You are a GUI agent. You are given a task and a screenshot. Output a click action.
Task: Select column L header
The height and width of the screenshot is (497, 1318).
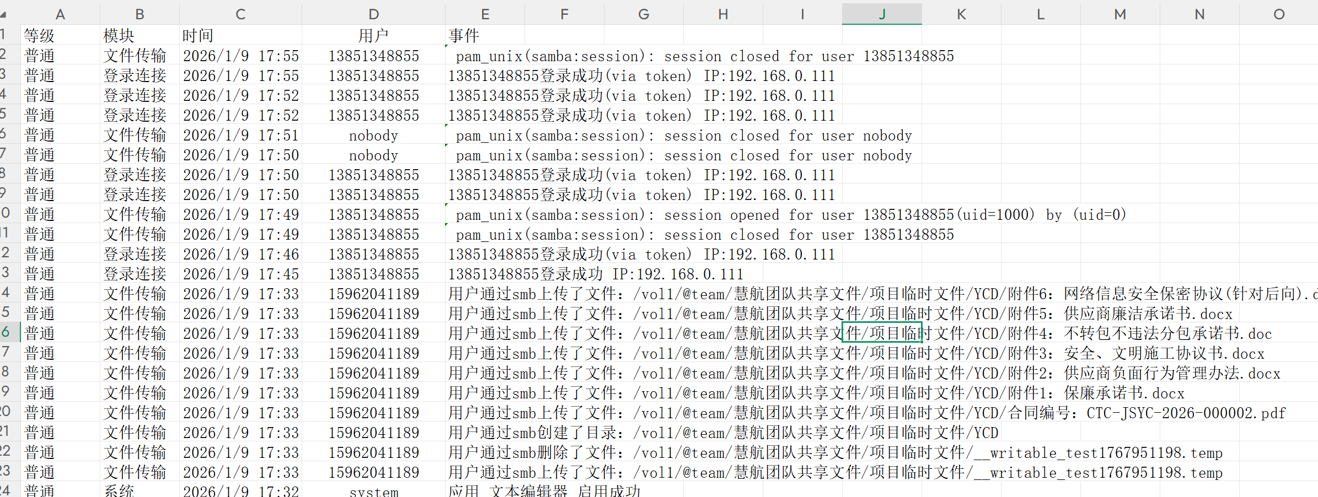point(1041,14)
